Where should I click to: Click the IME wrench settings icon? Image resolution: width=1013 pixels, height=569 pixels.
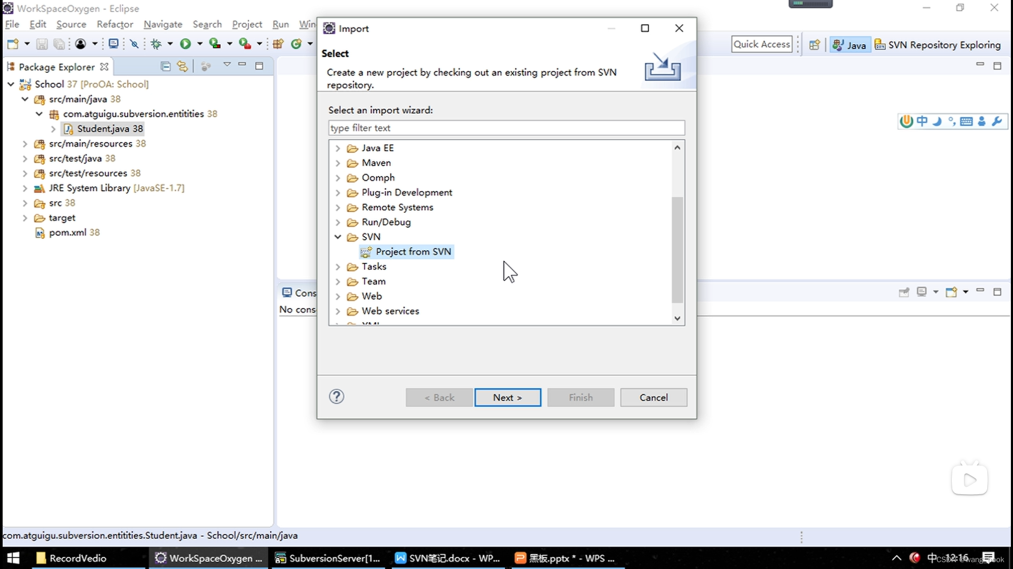coord(997,122)
